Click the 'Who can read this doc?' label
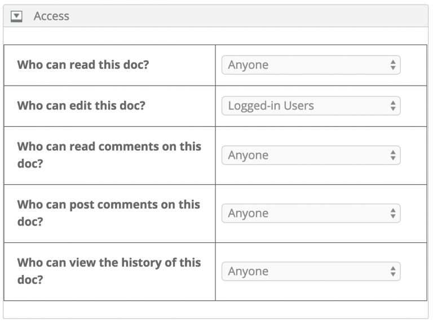Image resolution: width=433 pixels, height=324 pixels. click(x=83, y=65)
